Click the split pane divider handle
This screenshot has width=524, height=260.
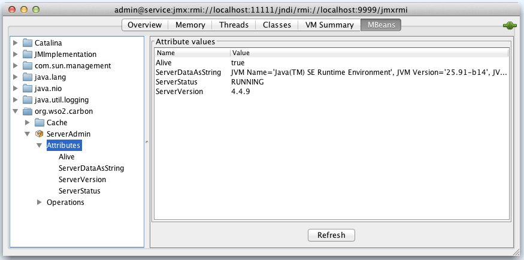(x=147, y=142)
